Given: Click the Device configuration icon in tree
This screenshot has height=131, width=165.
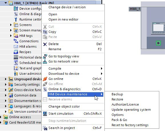Looking at the screenshot, I should 16,9.
